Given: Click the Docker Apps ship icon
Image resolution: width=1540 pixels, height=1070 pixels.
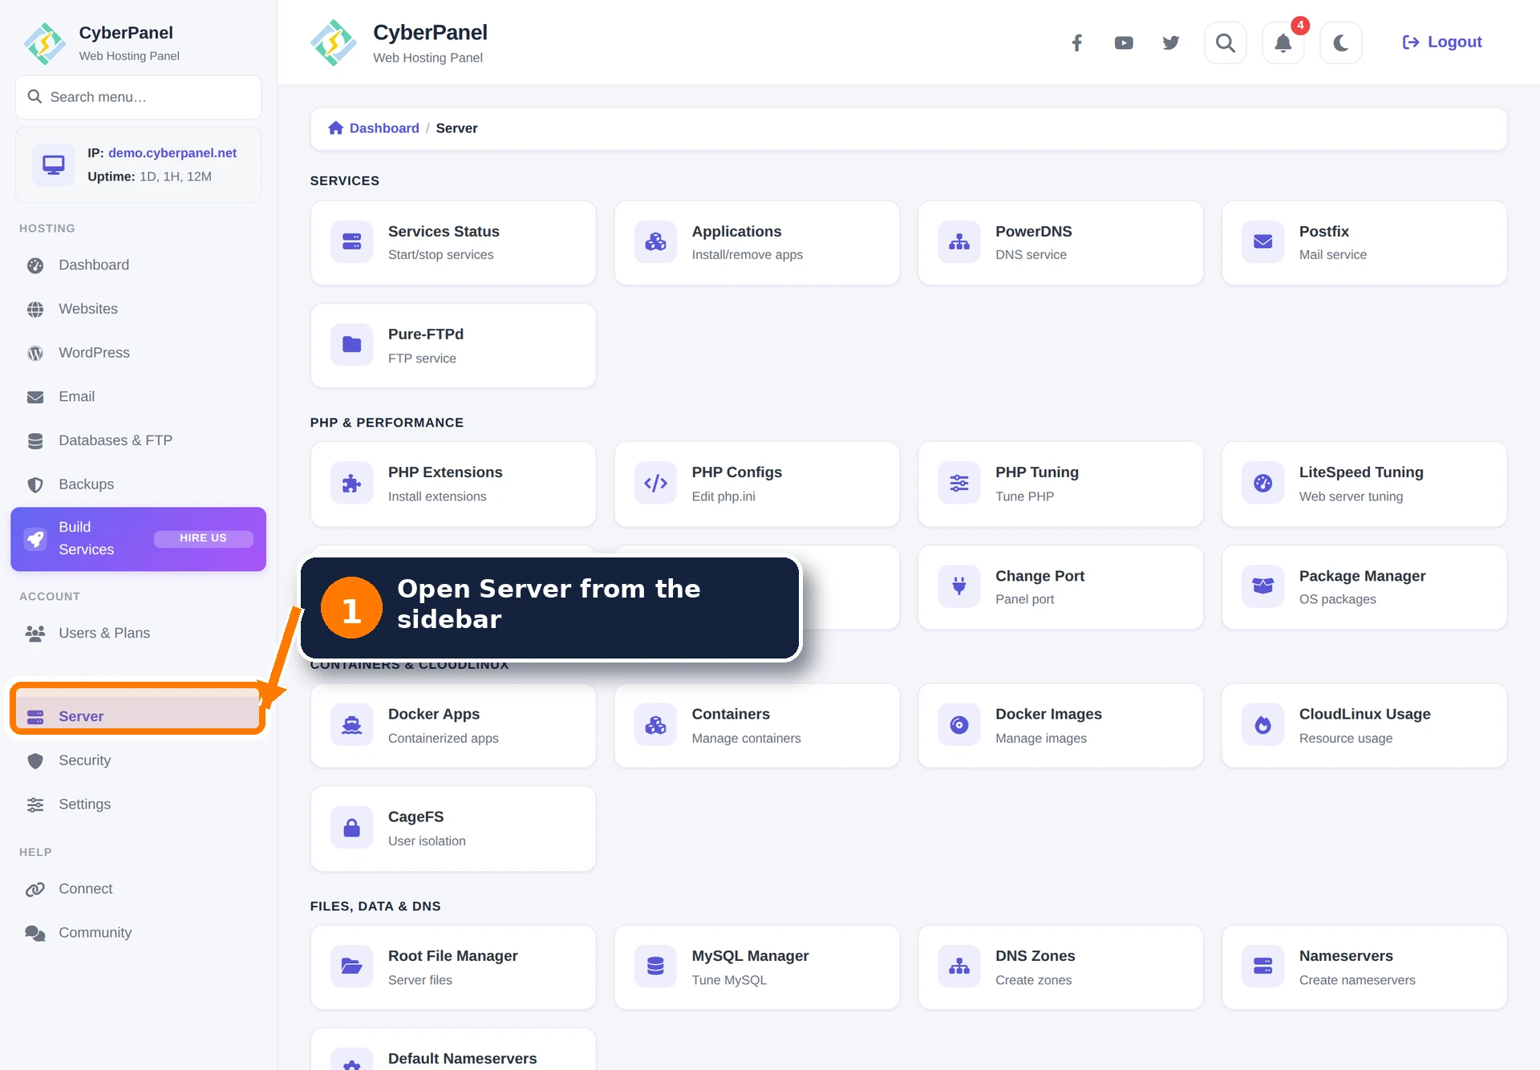Looking at the screenshot, I should [x=352, y=725].
